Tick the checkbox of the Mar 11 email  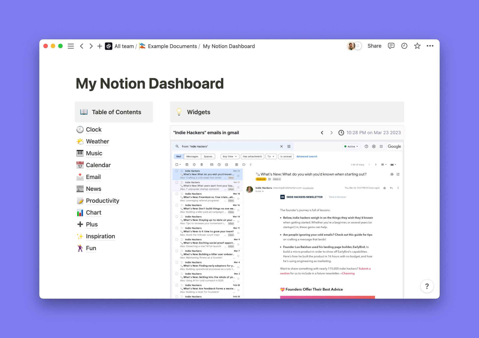[177, 228]
